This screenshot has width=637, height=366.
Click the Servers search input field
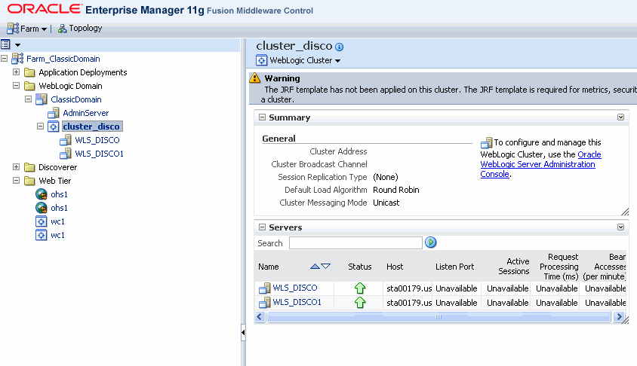[x=355, y=242]
